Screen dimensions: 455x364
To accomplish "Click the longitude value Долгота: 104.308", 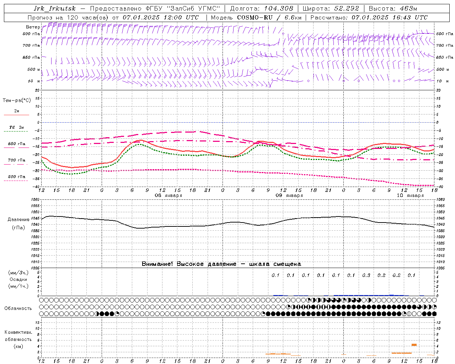I will (x=262, y=9).
